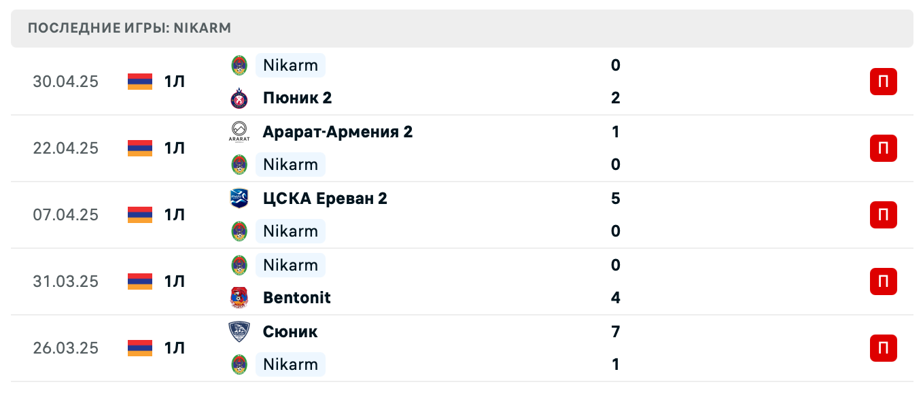Click the ПОСЛЕДНИЕ ИГРЫ: NIKARM header
The width and height of the screenshot is (923, 393).
(x=128, y=28)
